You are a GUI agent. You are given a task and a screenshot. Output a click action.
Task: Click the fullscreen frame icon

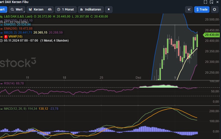[205, 2]
